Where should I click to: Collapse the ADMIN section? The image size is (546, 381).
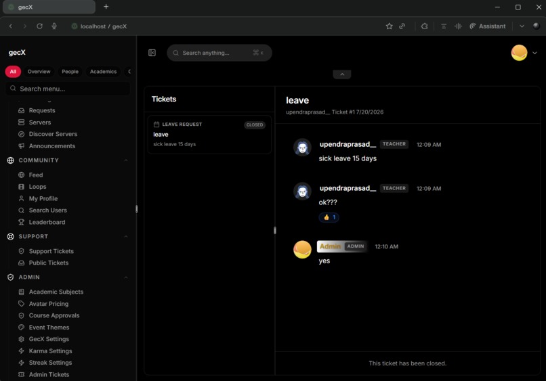tap(126, 277)
